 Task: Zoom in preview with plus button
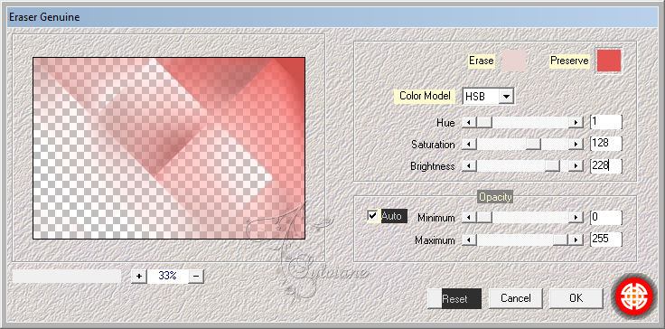138,276
